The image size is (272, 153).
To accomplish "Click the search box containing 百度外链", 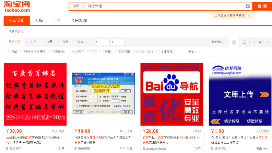I will (166, 6).
